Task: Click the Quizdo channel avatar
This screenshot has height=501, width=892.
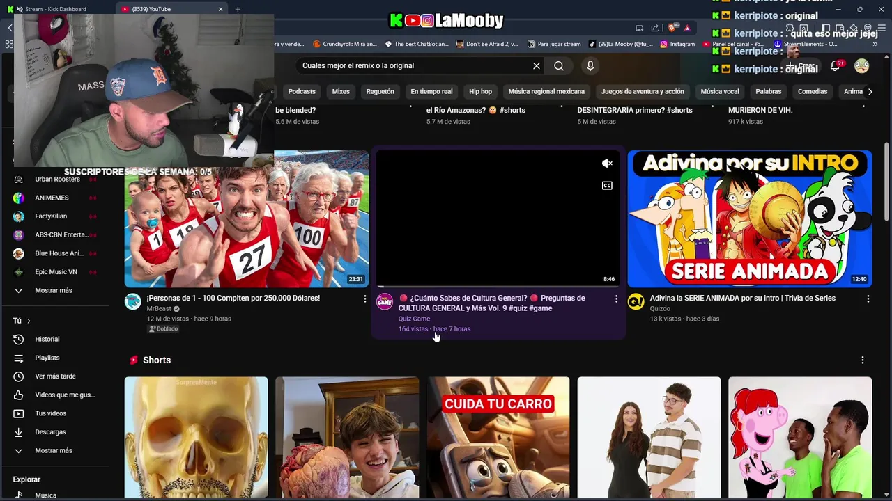Action: click(636, 301)
